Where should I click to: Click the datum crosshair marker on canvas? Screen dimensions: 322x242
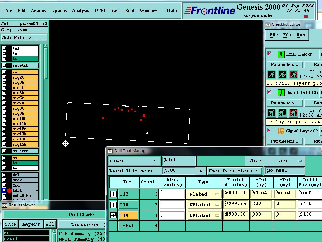[x=66, y=143]
